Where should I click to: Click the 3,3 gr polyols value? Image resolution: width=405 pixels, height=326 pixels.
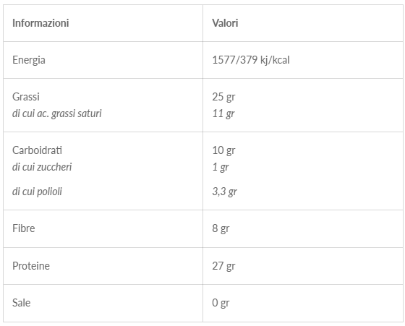224,192
